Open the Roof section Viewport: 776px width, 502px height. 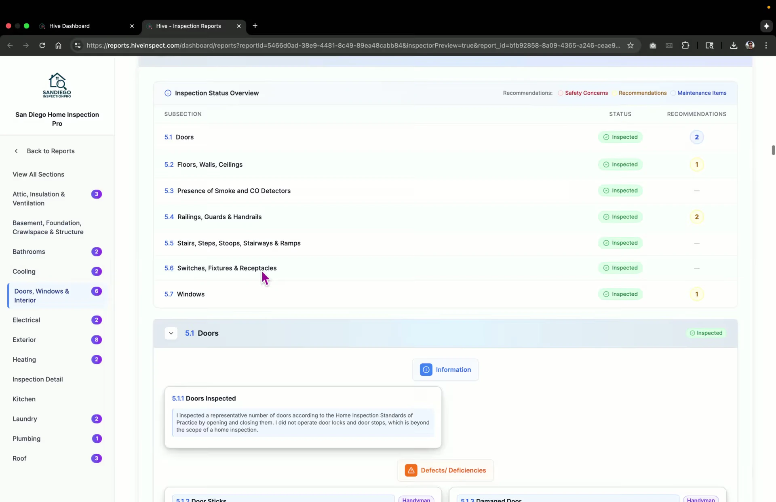coord(57,459)
